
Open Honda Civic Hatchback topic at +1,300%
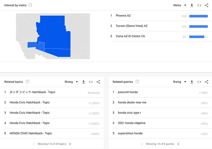pos(52,102)
